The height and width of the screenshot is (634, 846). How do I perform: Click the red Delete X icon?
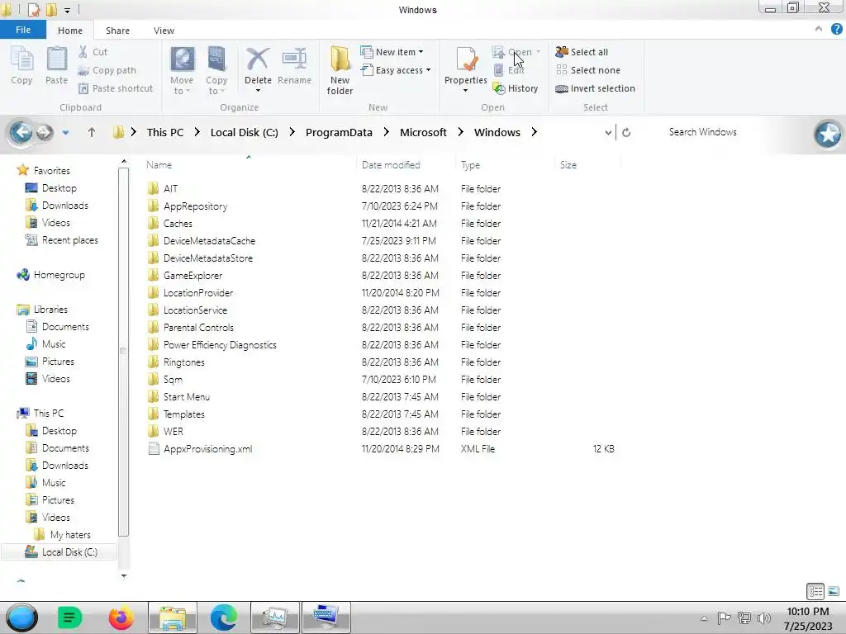point(258,59)
